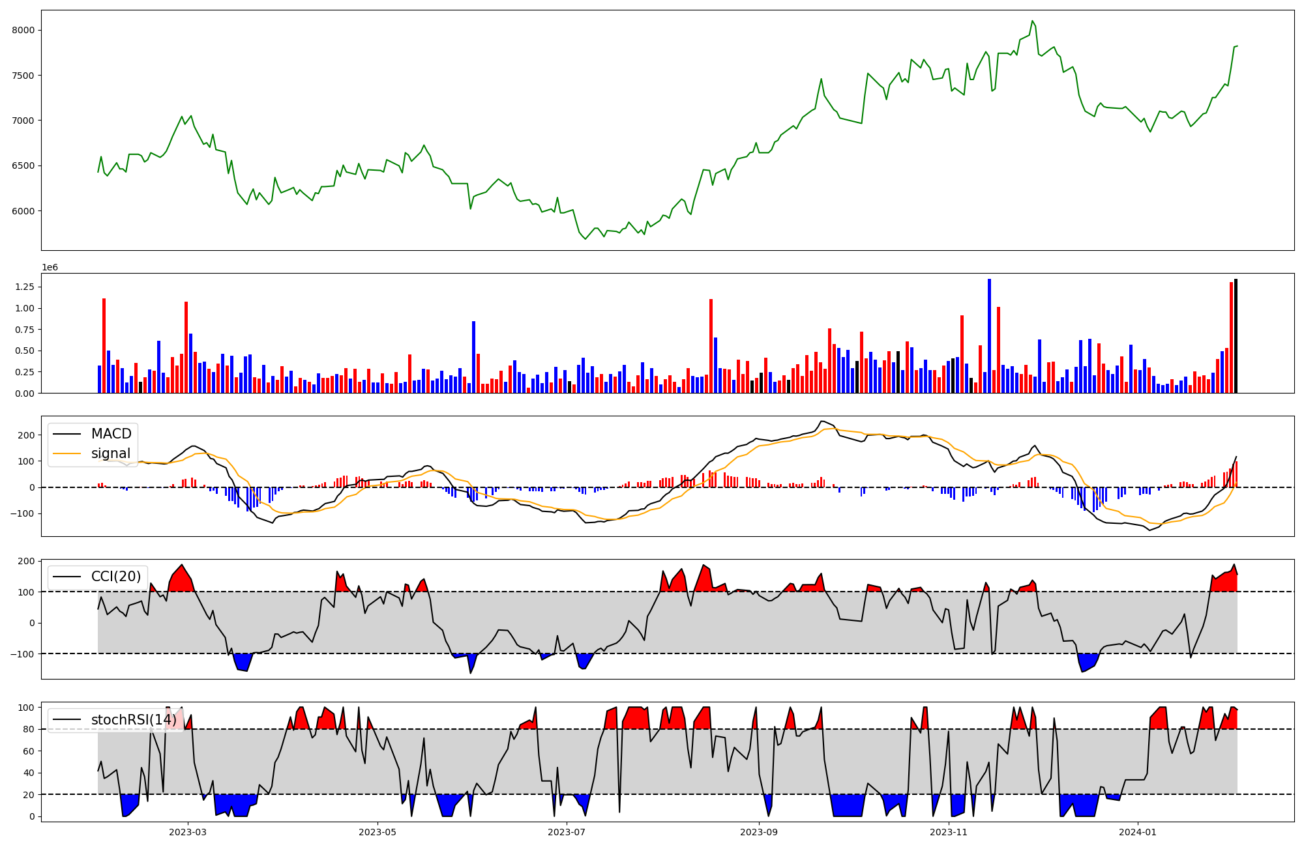This screenshot has height=847, width=1304.
Task: Click the highest peak of price line
Action: tap(1033, 21)
